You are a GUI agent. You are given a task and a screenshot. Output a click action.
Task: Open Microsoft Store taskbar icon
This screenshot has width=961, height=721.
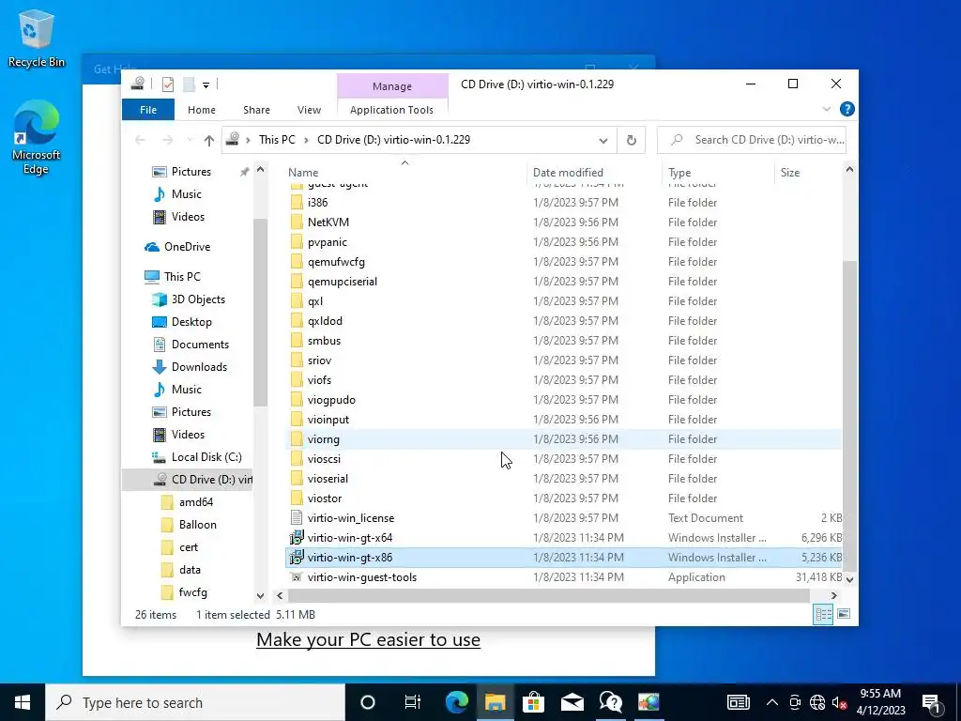pos(534,702)
